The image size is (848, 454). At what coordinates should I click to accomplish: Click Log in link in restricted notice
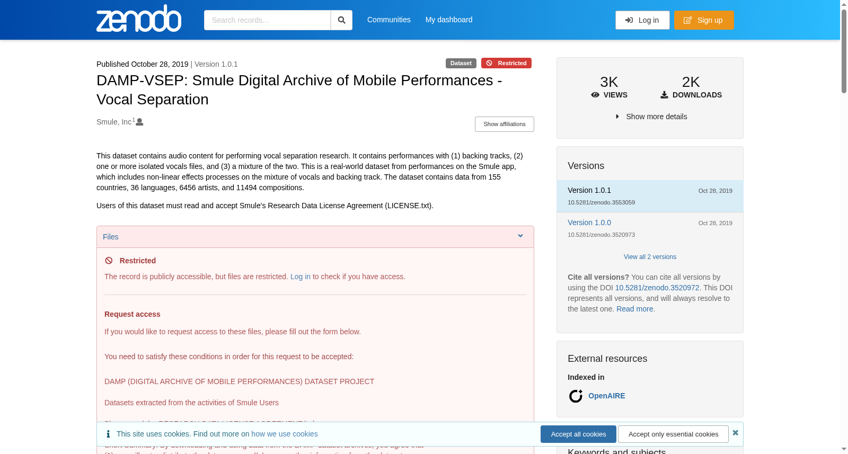tap(301, 277)
